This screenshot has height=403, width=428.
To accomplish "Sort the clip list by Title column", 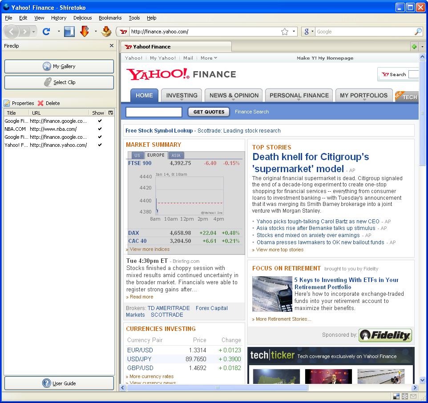I will pyautogui.click(x=16, y=113).
